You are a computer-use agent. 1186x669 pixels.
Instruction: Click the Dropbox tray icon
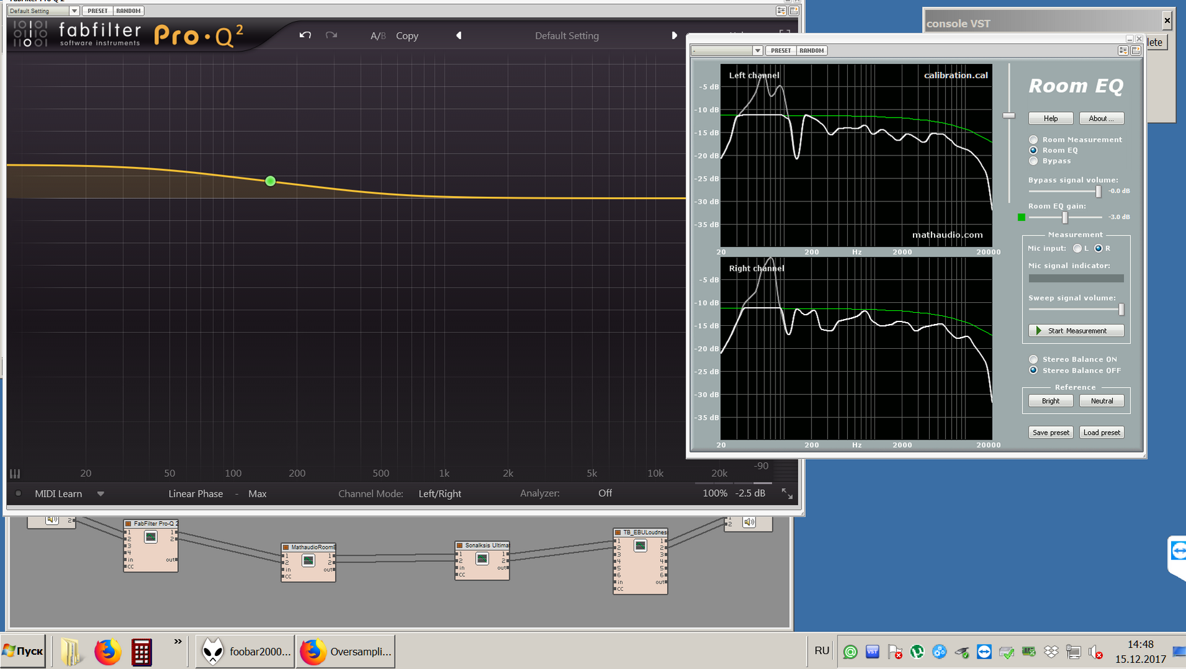point(1051,652)
